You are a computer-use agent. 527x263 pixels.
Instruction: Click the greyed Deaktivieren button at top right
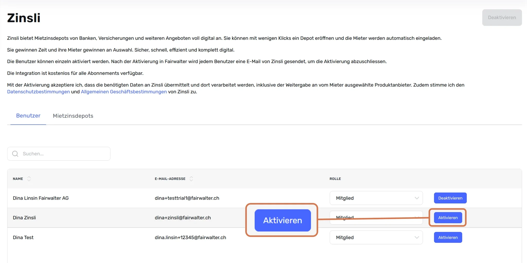point(502,17)
